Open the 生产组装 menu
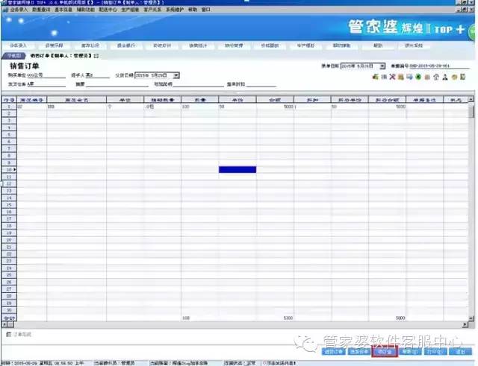Screen dimensions: 478x366 pos(130,10)
